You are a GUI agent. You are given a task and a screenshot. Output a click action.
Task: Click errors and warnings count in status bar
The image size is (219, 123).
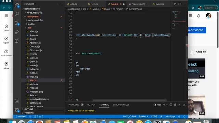(x=39, y=117)
